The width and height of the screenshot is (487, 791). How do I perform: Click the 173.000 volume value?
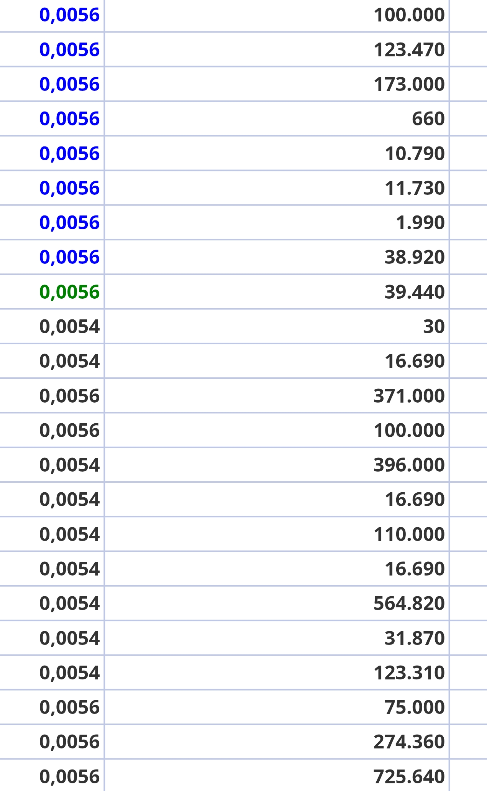point(409,84)
